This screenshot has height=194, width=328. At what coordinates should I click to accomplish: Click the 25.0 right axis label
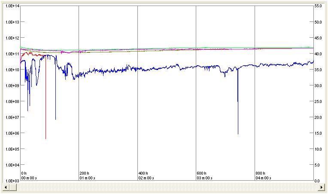coord(318,101)
